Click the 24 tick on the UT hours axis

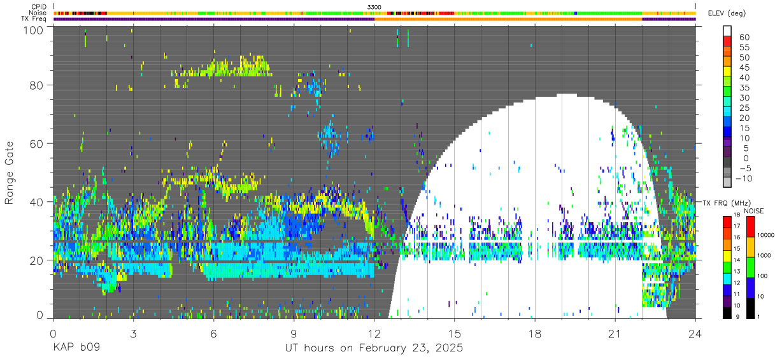[695, 333]
